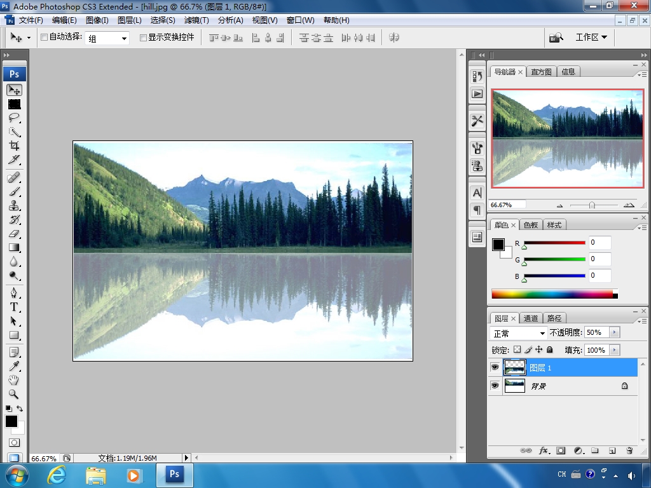Click the foreground color swatch in toolbox

(x=11, y=422)
